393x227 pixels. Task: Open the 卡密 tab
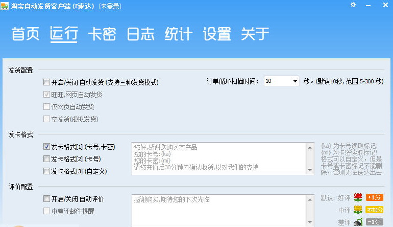point(102,34)
